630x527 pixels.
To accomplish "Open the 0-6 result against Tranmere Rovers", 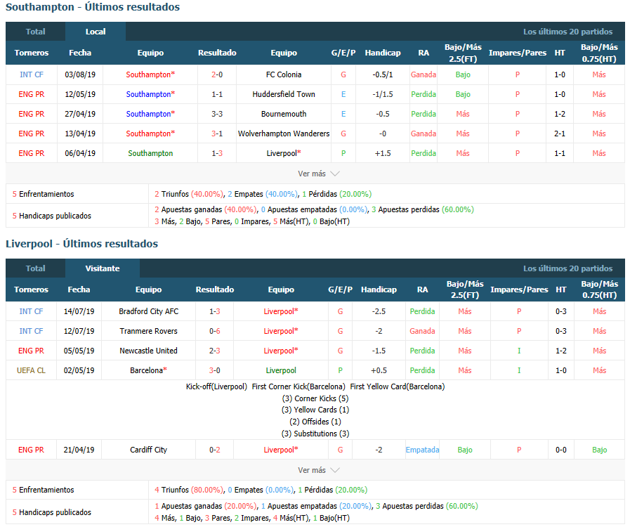I will pyautogui.click(x=214, y=331).
